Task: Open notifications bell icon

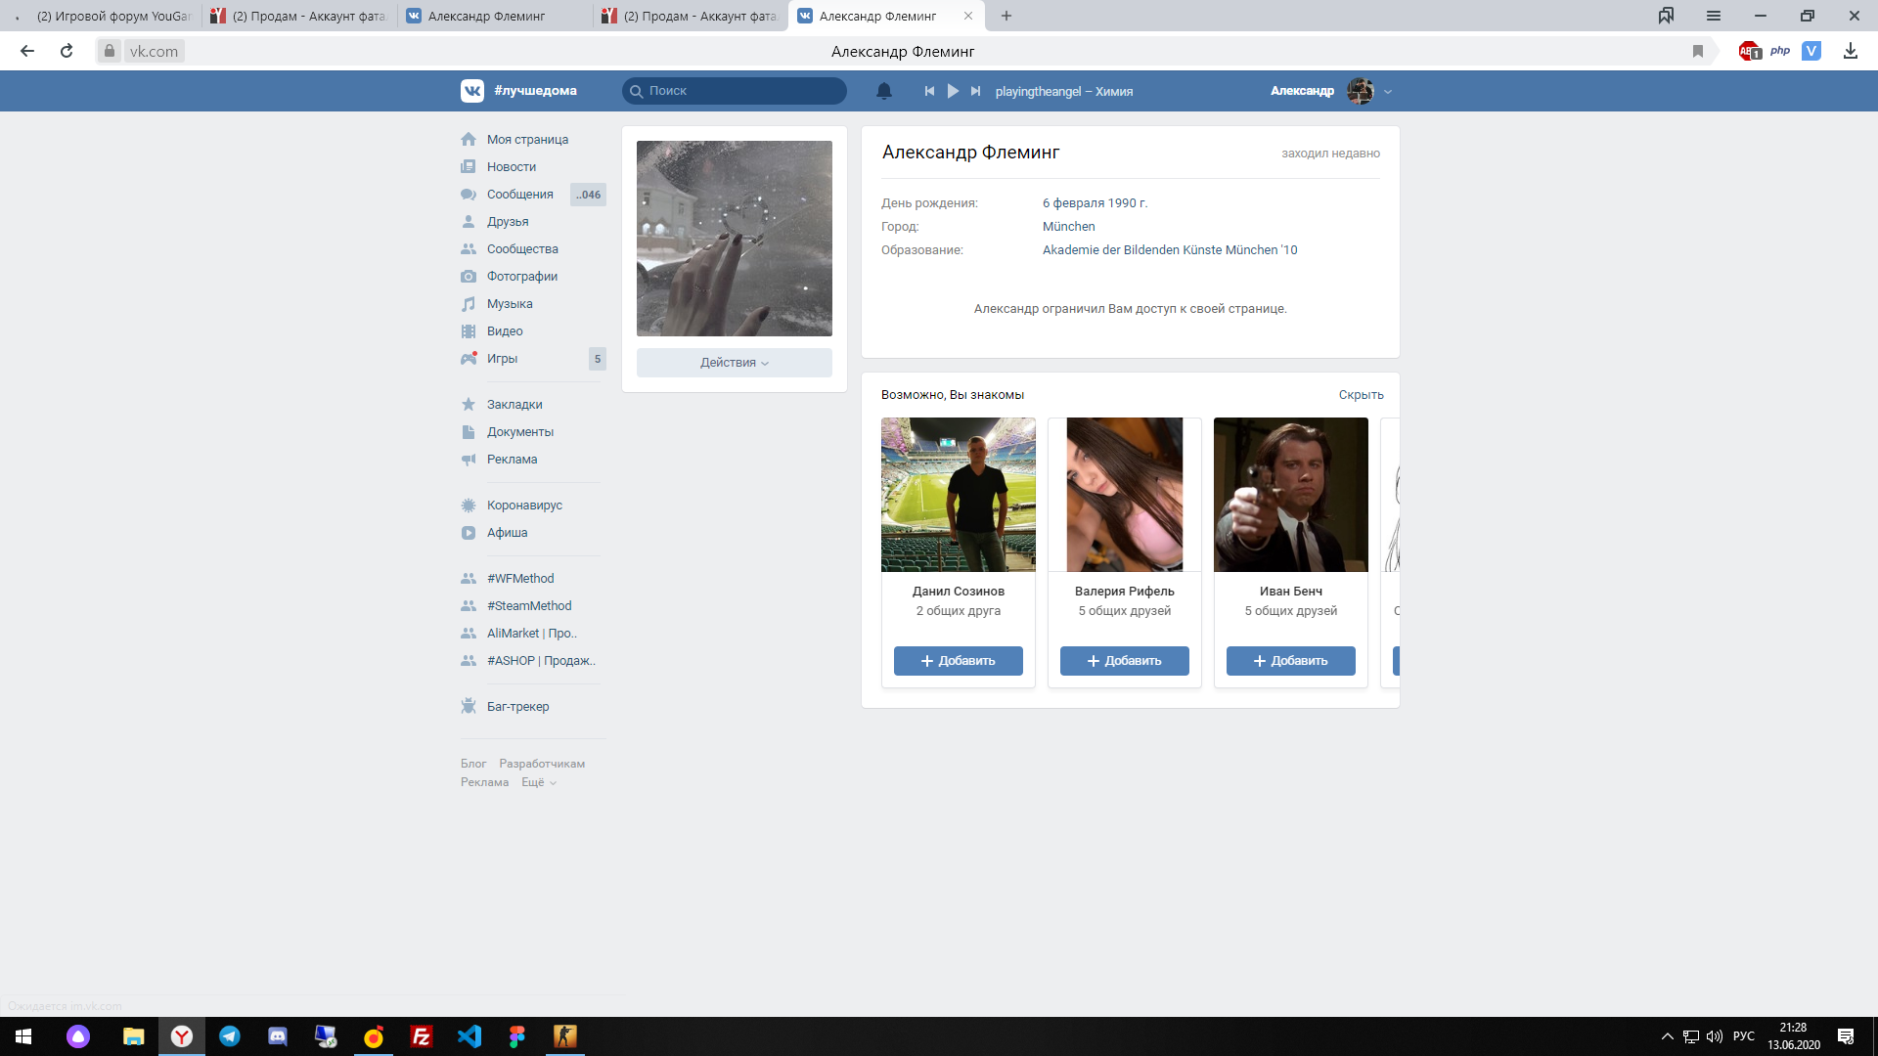Action: (x=883, y=91)
